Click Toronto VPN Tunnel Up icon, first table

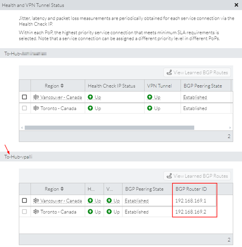click(x=150, y=108)
